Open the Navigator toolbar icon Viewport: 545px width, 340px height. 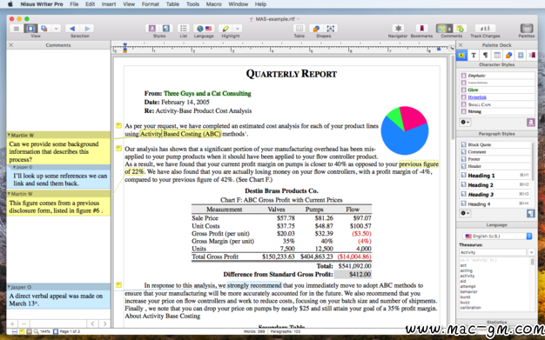click(398, 29)
